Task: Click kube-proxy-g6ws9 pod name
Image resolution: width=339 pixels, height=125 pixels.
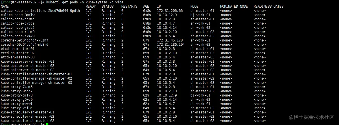Action: (17, 100)
